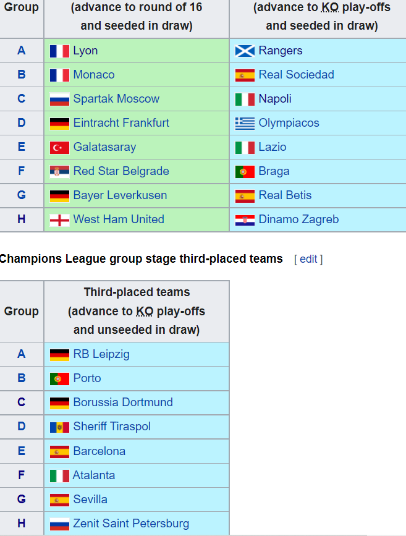Click the Italian flag next to Atalanta
The height and width of the screenshot is (536, 406).
pyautogui.click(x=59, y=476)
